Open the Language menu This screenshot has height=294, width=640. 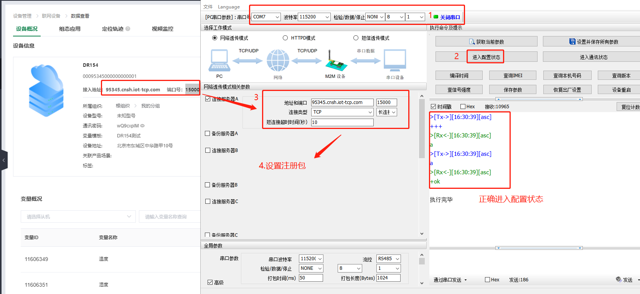tap(229, 7)
